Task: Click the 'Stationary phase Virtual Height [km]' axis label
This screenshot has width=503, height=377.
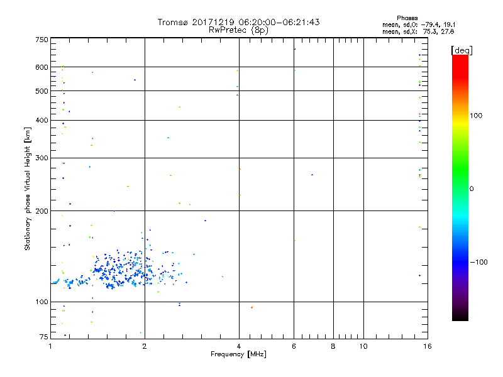Action: tap(27, 189)
